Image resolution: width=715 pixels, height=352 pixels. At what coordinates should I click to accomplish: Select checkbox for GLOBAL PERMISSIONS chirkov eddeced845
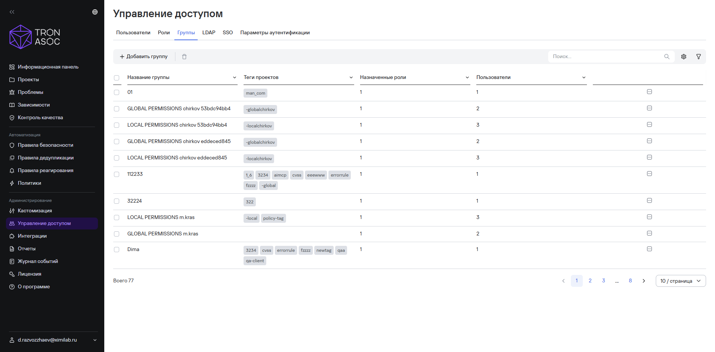point(117,142)
